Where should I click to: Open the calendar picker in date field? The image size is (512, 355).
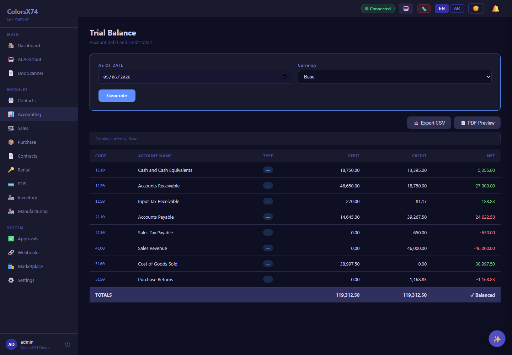coord(284,77)
